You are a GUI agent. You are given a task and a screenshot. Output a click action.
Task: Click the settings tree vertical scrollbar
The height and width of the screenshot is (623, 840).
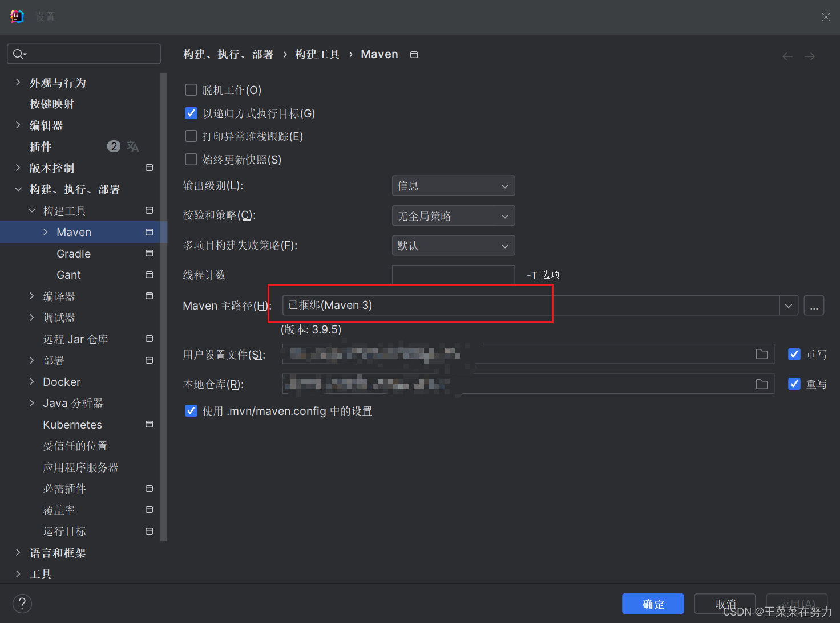(164, 307)
